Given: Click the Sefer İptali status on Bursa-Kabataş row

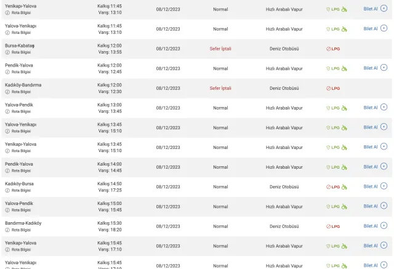Looking at the screenshot, I should 220,49.
